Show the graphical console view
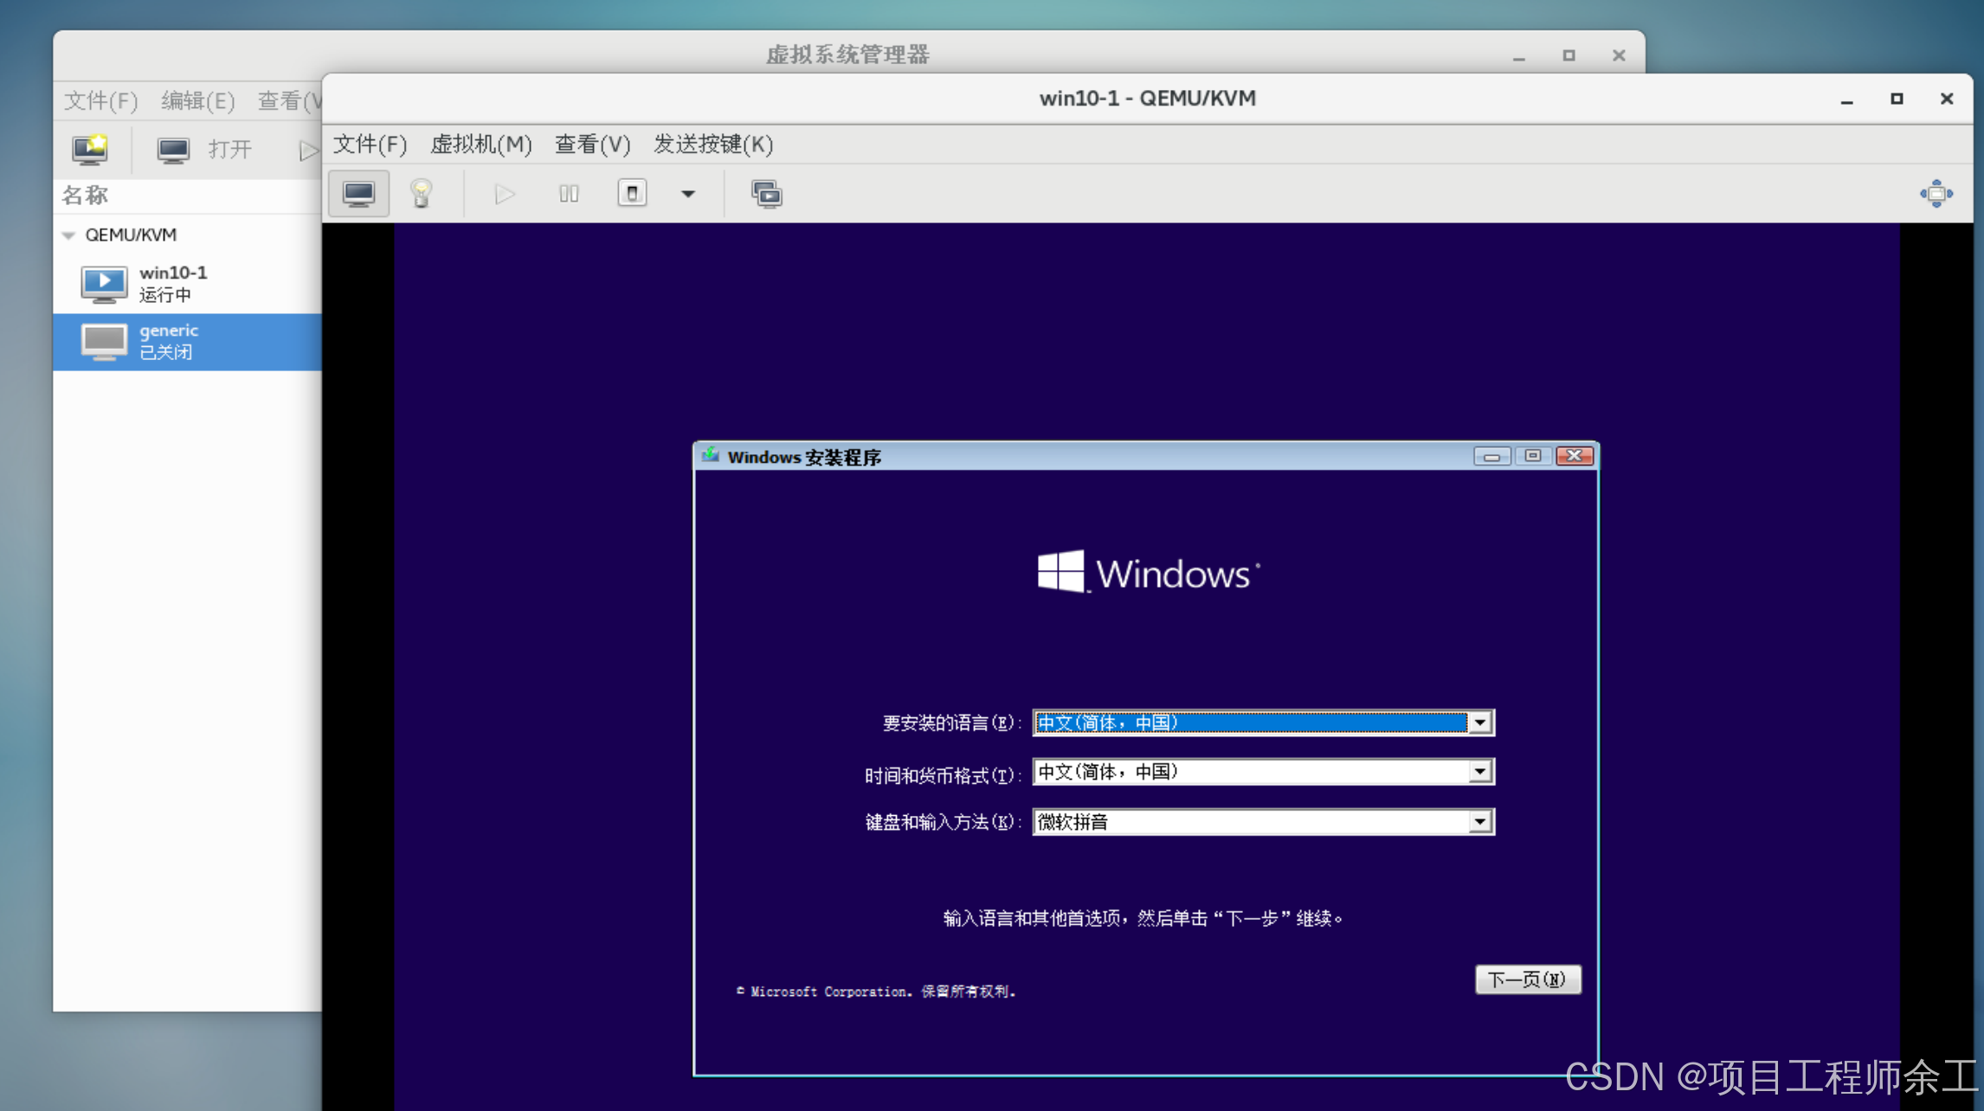 [358, 194]
